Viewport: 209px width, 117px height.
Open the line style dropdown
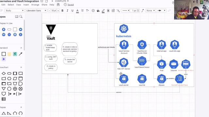125,10
